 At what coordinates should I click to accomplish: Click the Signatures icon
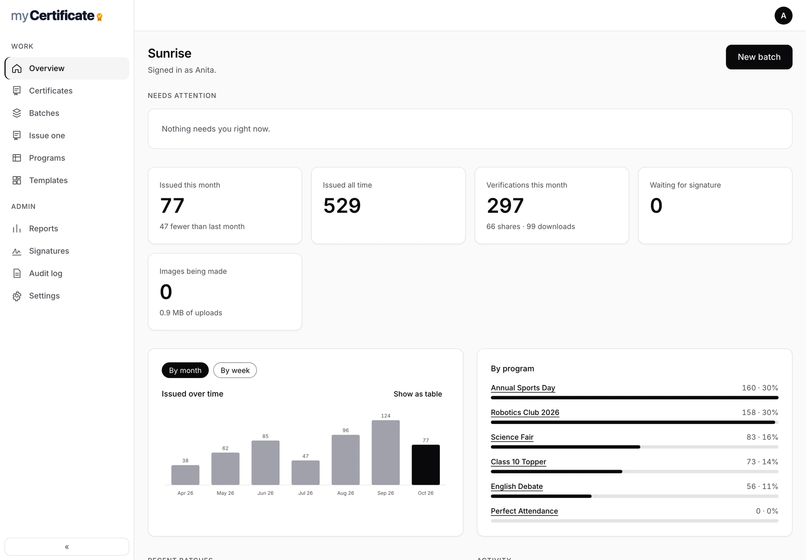17,251
